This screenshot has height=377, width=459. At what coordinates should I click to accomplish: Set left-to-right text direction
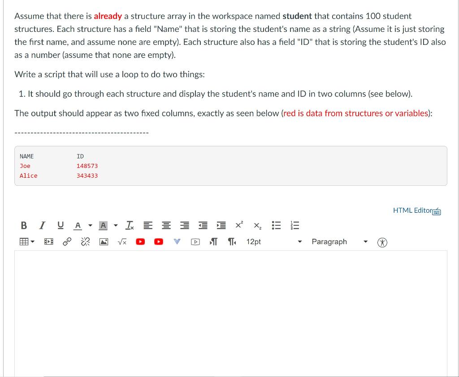(x=213, y=242)
